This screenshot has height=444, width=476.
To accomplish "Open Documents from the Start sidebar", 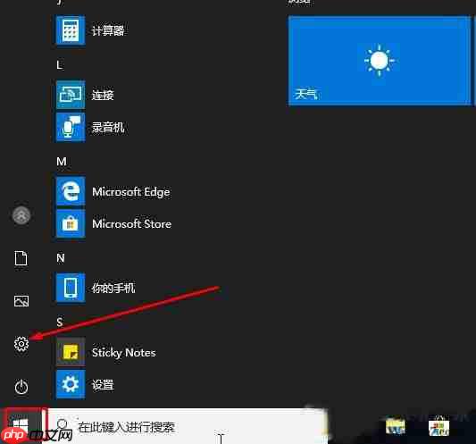I will (x=21, y=258).
